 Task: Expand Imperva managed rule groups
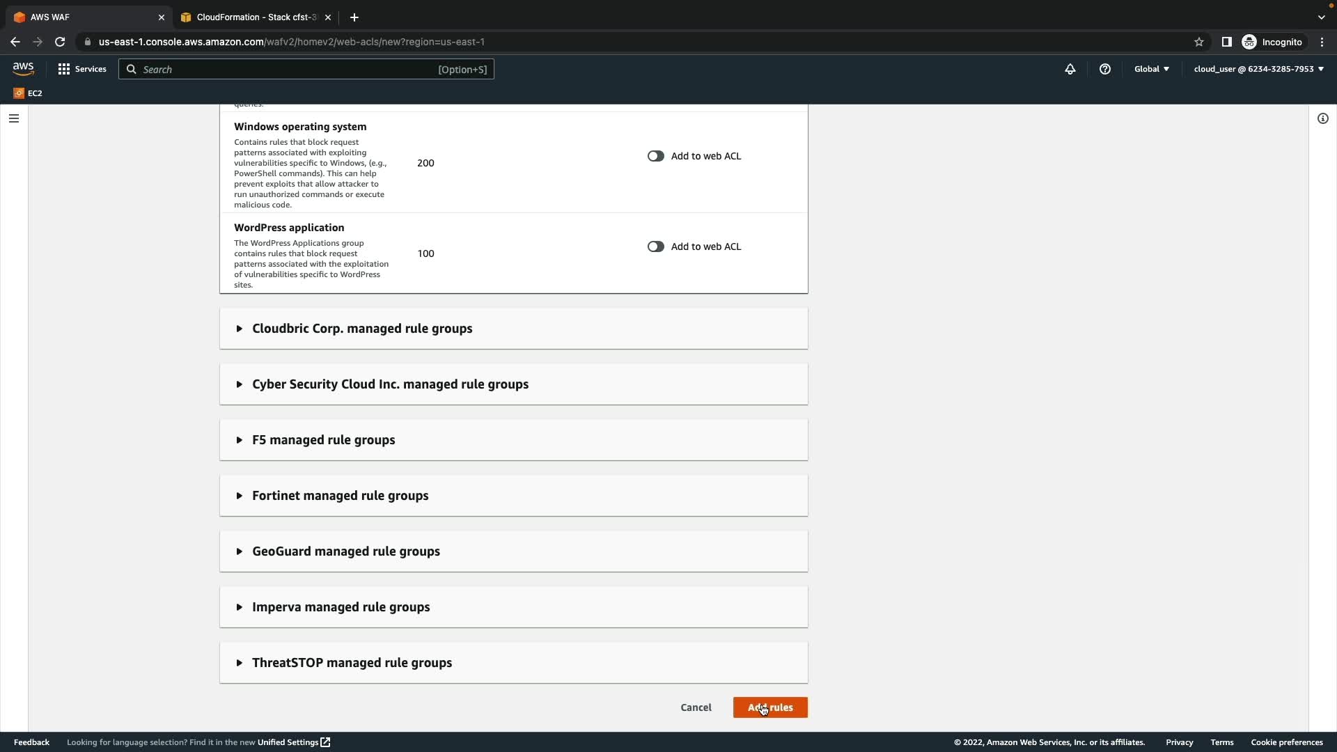tap(341, 607)
